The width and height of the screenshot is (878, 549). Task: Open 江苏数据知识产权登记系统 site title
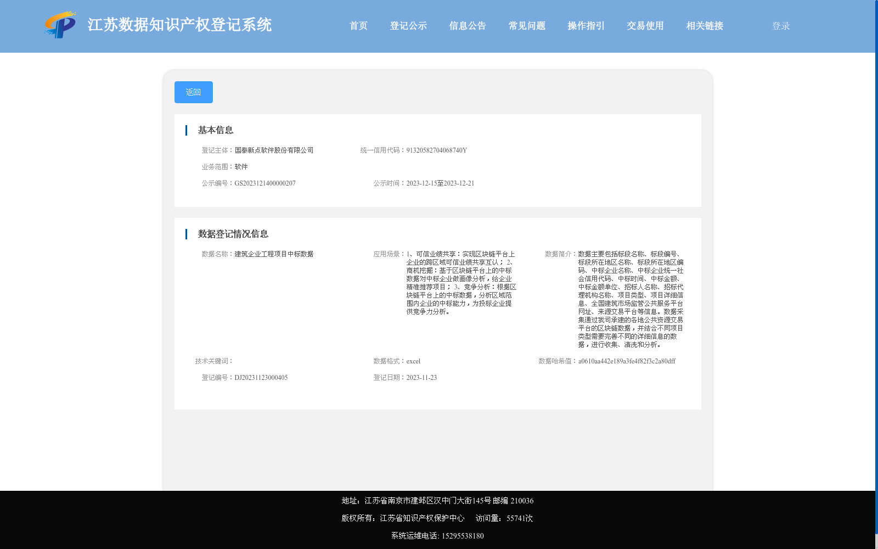179,25
